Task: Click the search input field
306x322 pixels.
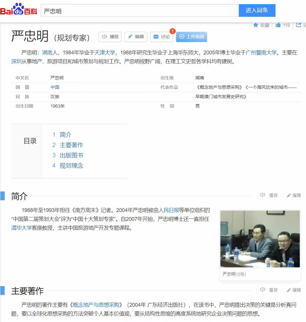Action: [x=140, y=11]
